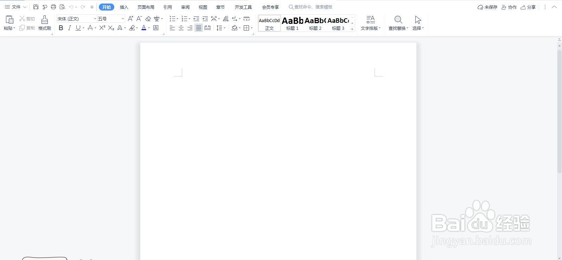This screenshot has width=562, height=260.
Task: Click the 分享 button
Action: tap(528, 7)
